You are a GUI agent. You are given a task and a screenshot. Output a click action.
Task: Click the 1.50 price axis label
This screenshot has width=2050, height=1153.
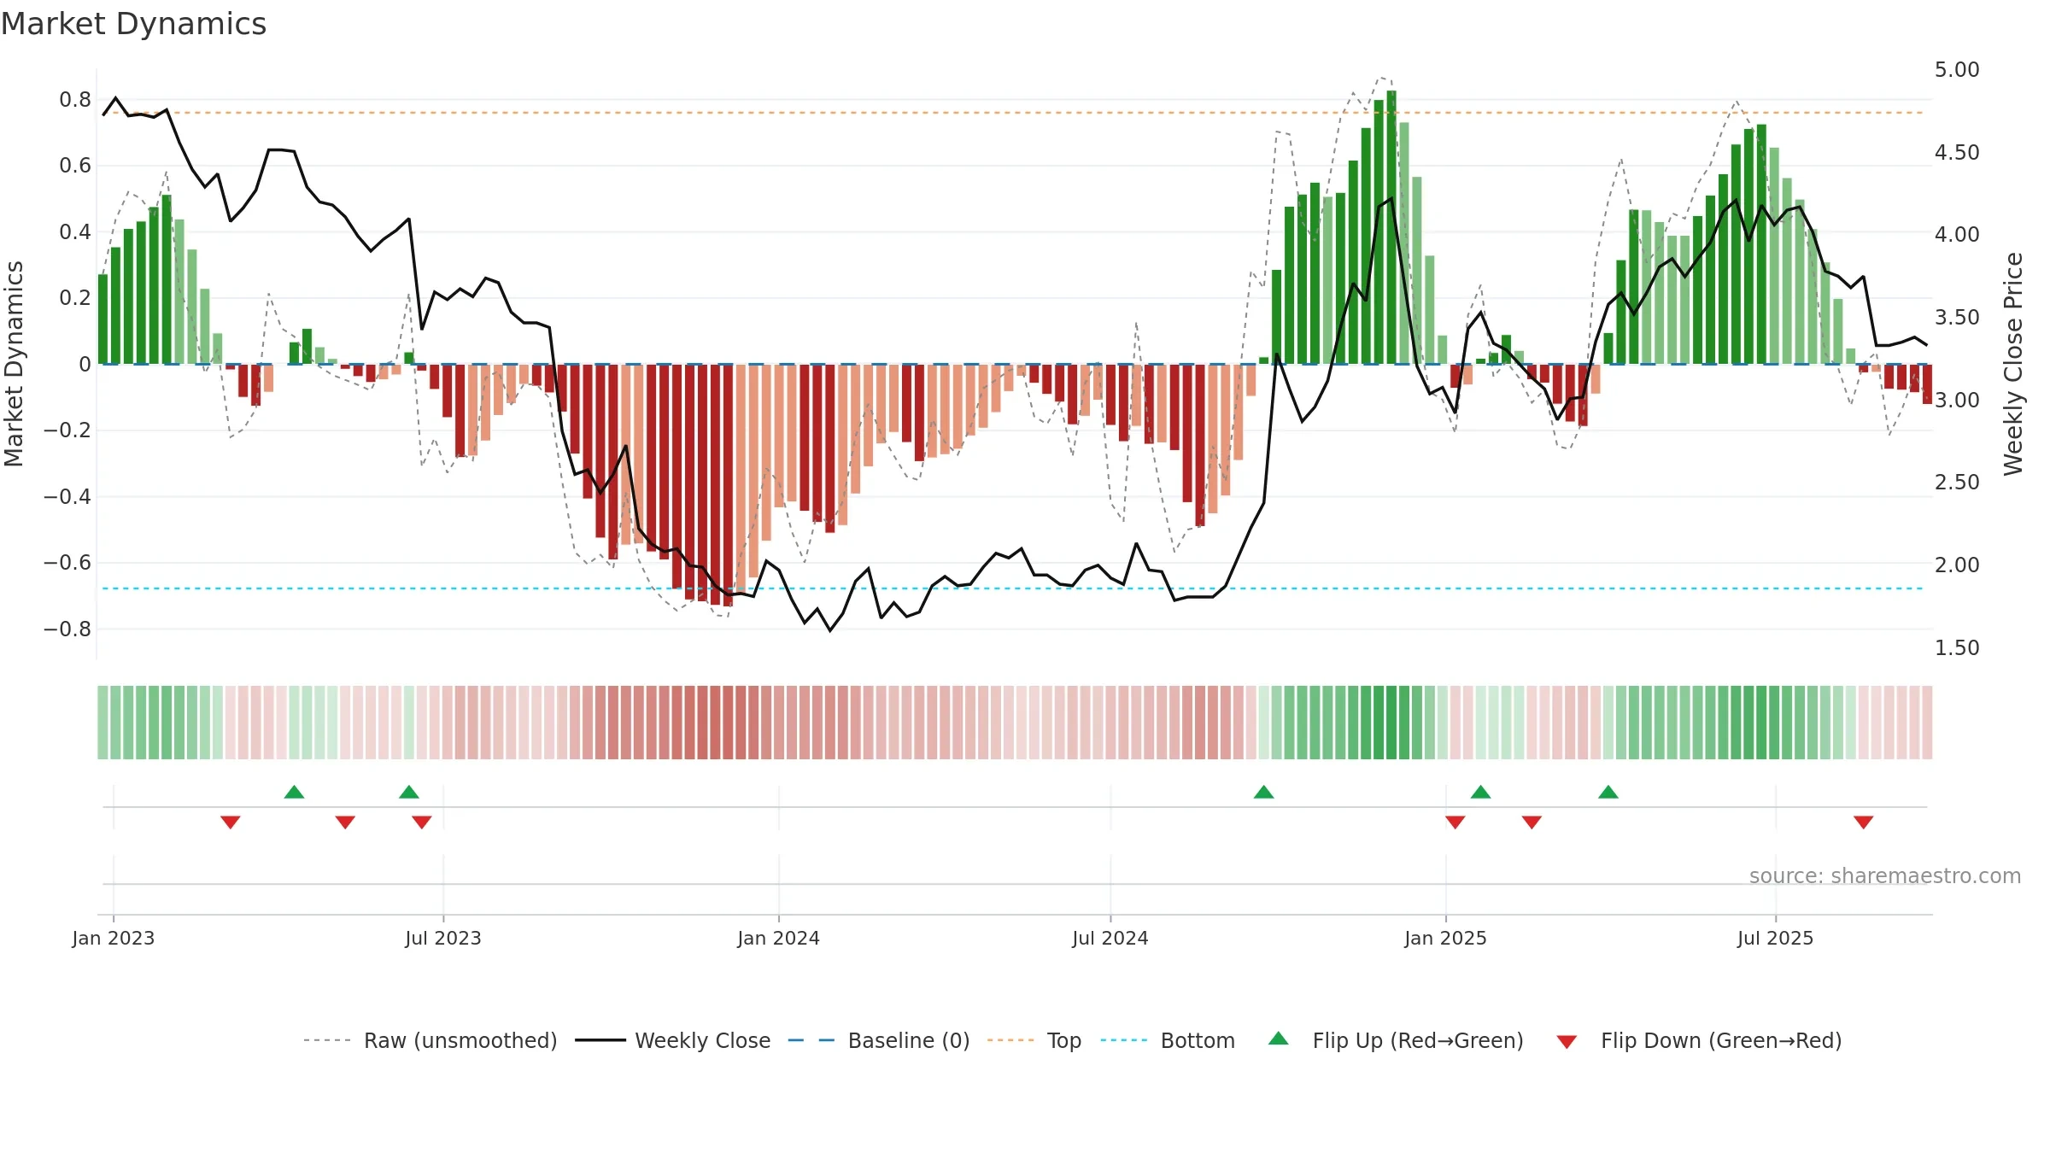click(x=1957, y=648)
